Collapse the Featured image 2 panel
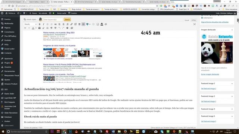The image size is (239, 134). 232,83
